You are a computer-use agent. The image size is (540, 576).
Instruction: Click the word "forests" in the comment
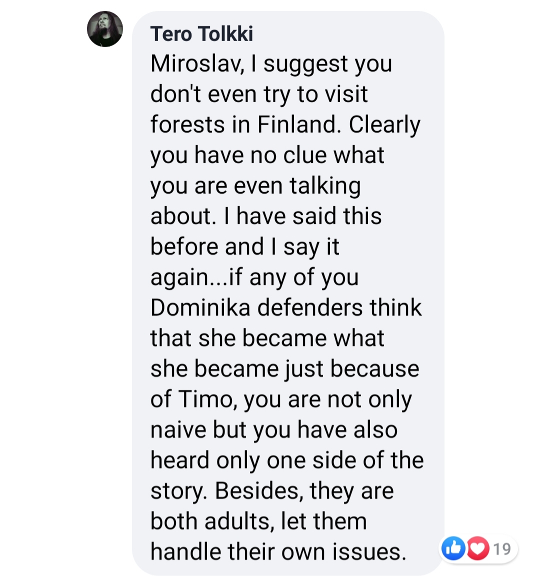[187, 125]
